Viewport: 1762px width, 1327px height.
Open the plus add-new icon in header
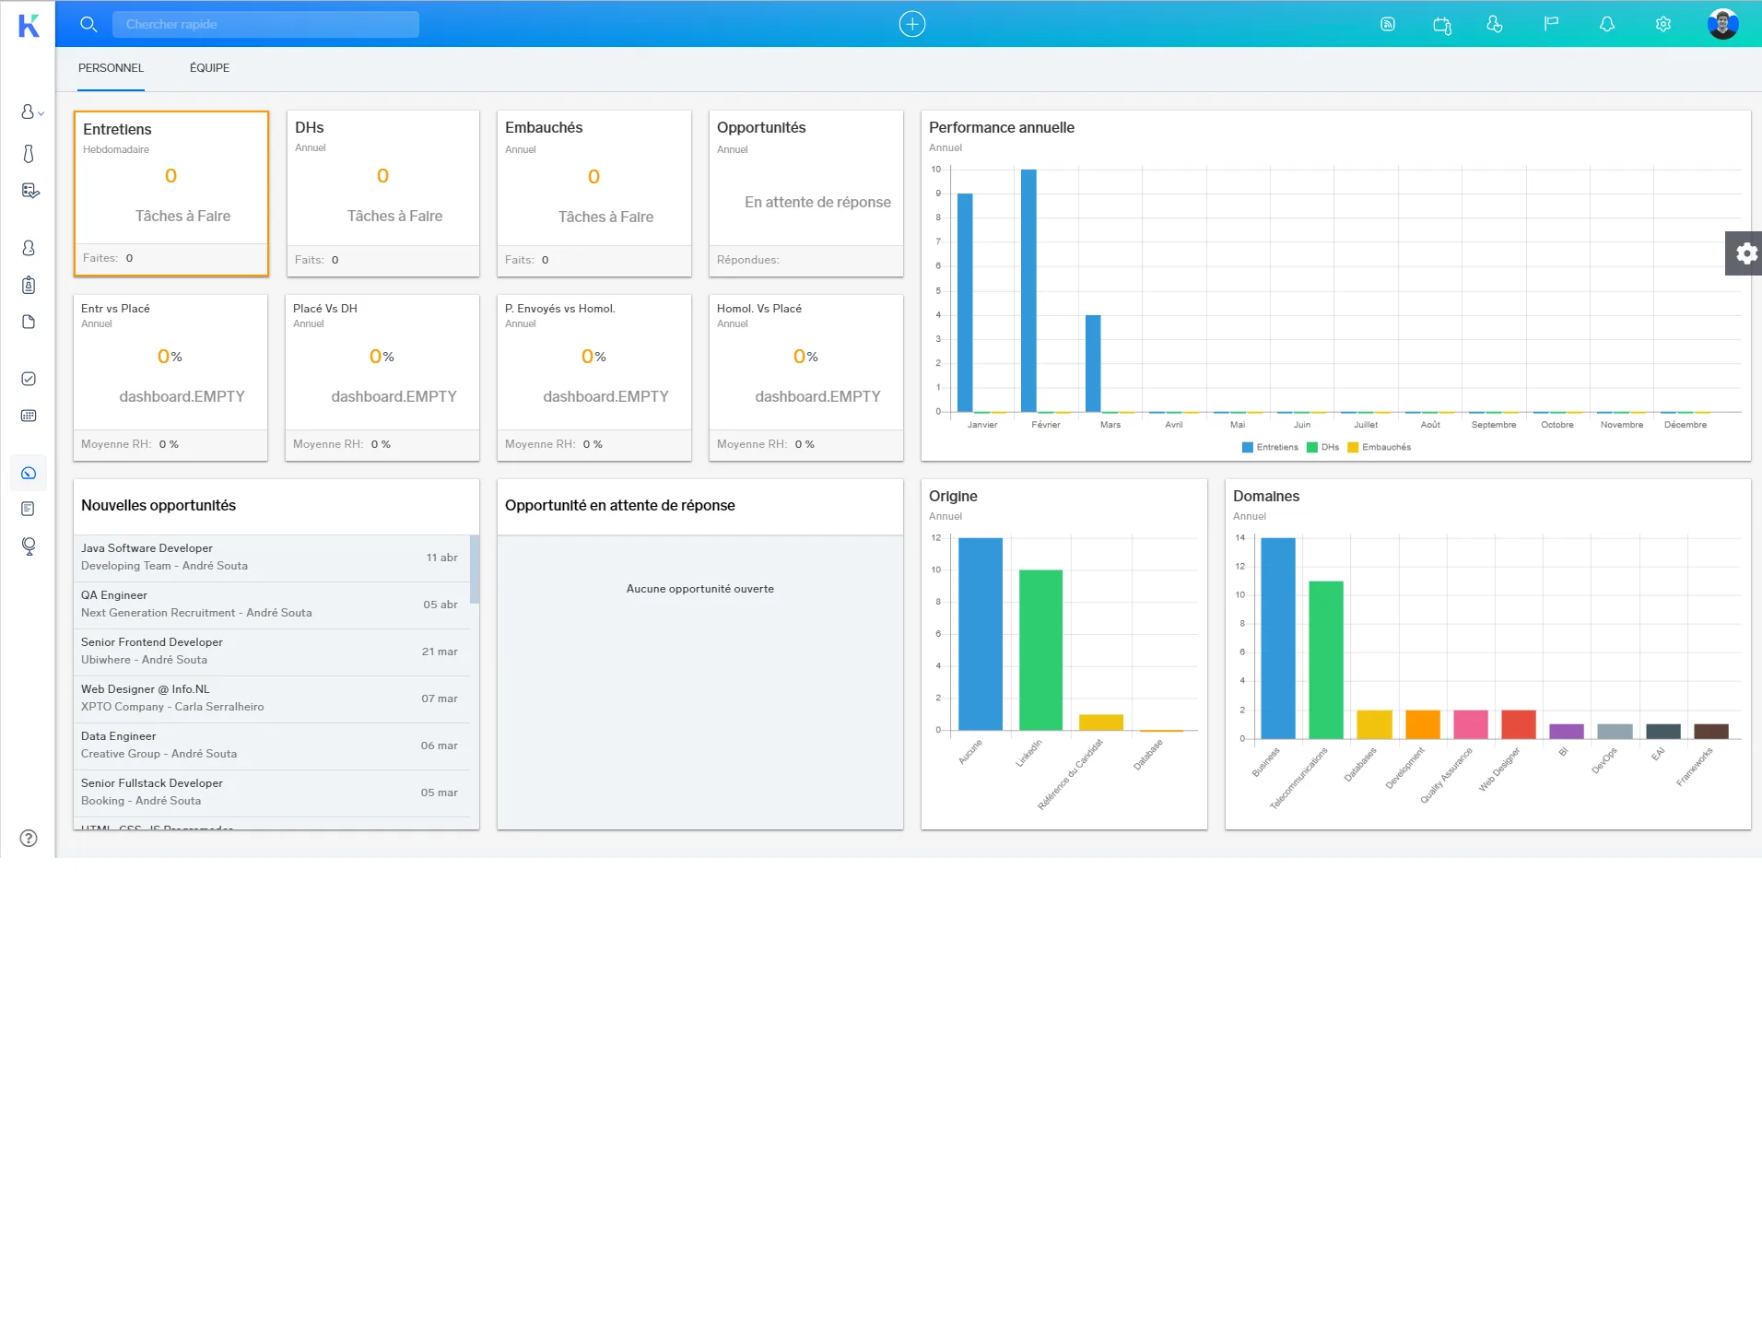pyautogui.click(x=911, y=24)
